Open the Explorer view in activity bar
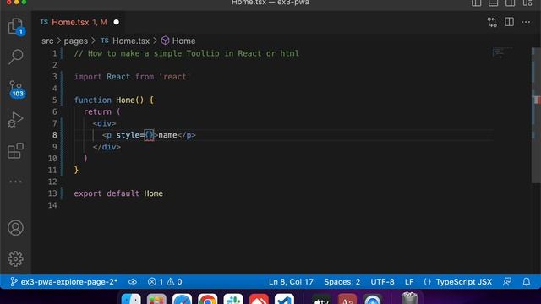The height and width of the screenshot is (304, 541). pos(15,26)
